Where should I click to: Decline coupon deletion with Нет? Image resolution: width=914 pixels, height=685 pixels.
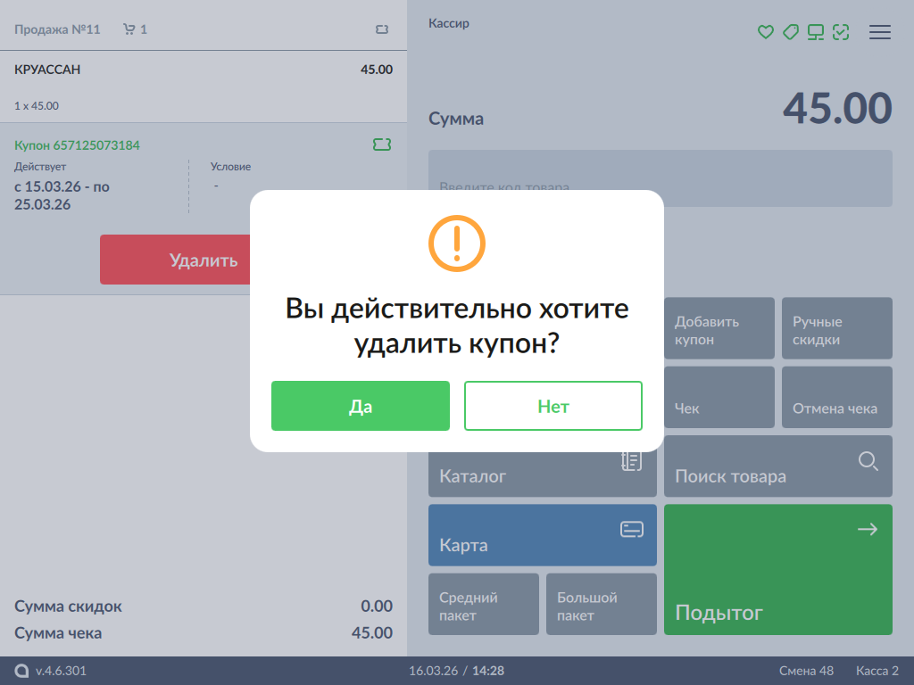[x=553, y=406]
